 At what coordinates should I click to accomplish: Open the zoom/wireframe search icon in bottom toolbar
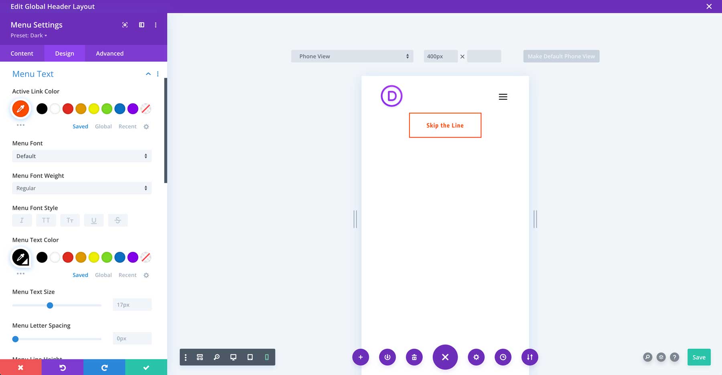pyautogui.click(x=217, y=357)
